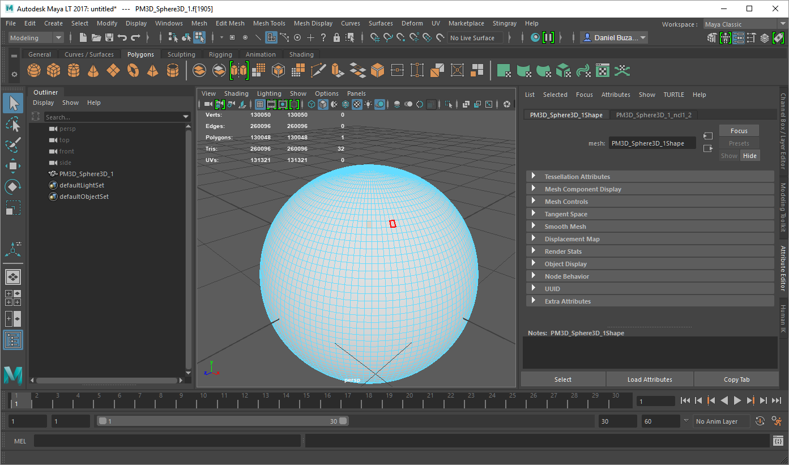Toggle use all lights in viewport

tap(368, 104)
